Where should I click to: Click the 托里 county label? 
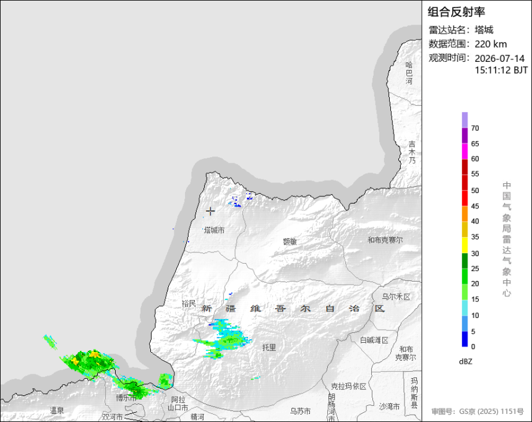click(x=269, y=347)
